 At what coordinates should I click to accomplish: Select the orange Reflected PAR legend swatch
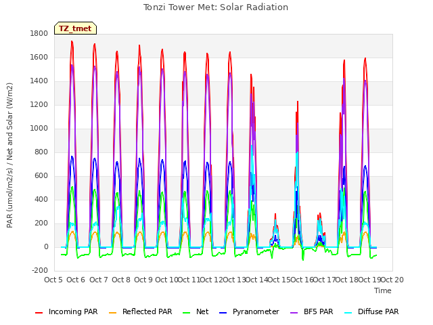click(113, 312)
